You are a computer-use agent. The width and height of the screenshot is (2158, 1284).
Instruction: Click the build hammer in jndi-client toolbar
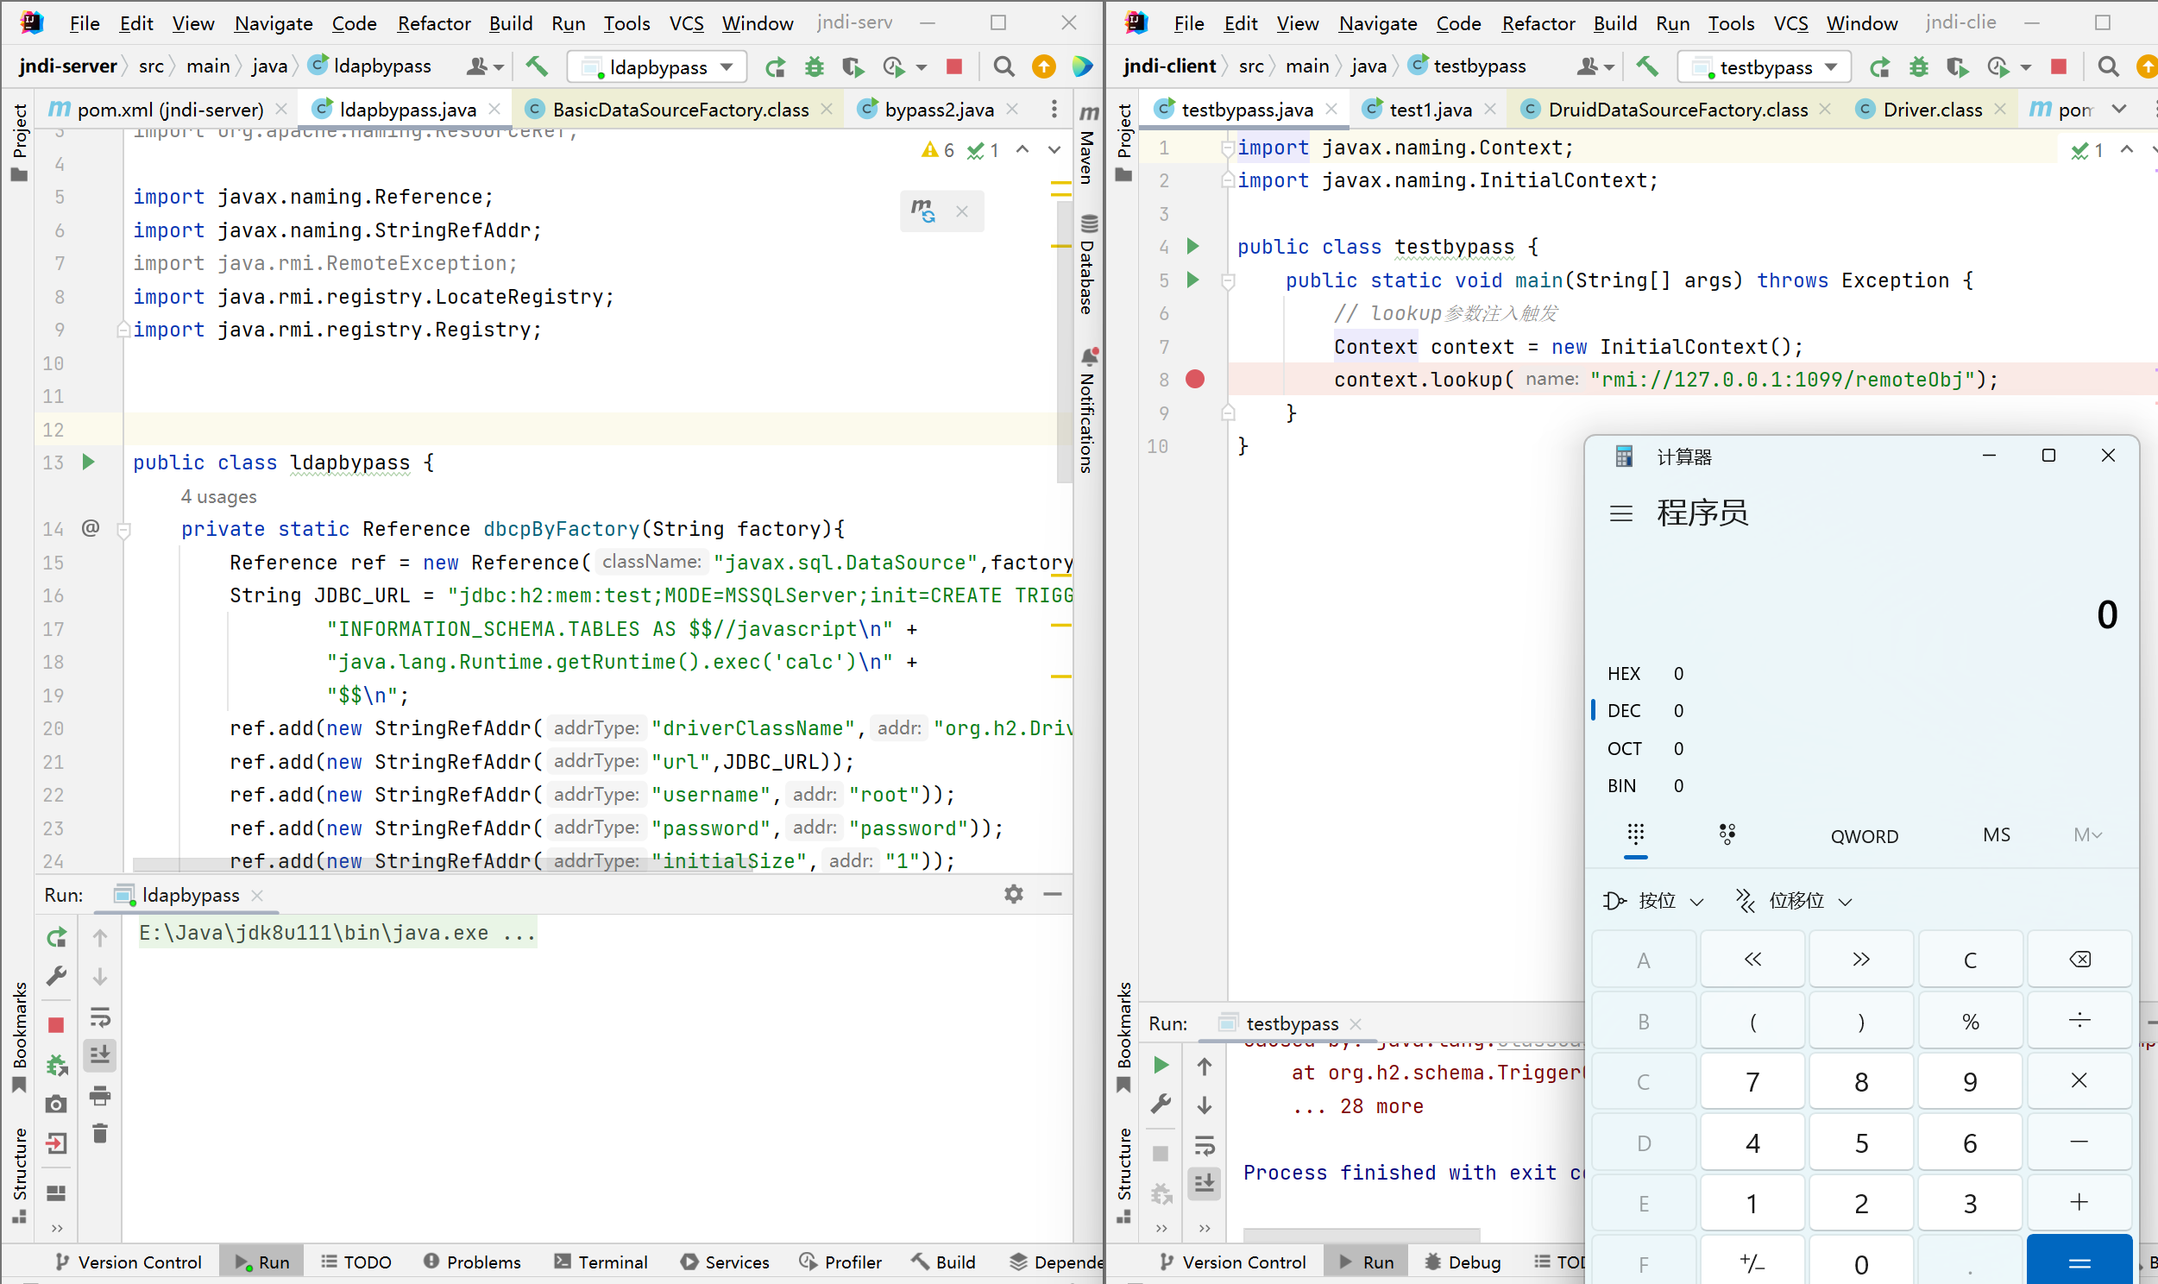click(1647, 66)
